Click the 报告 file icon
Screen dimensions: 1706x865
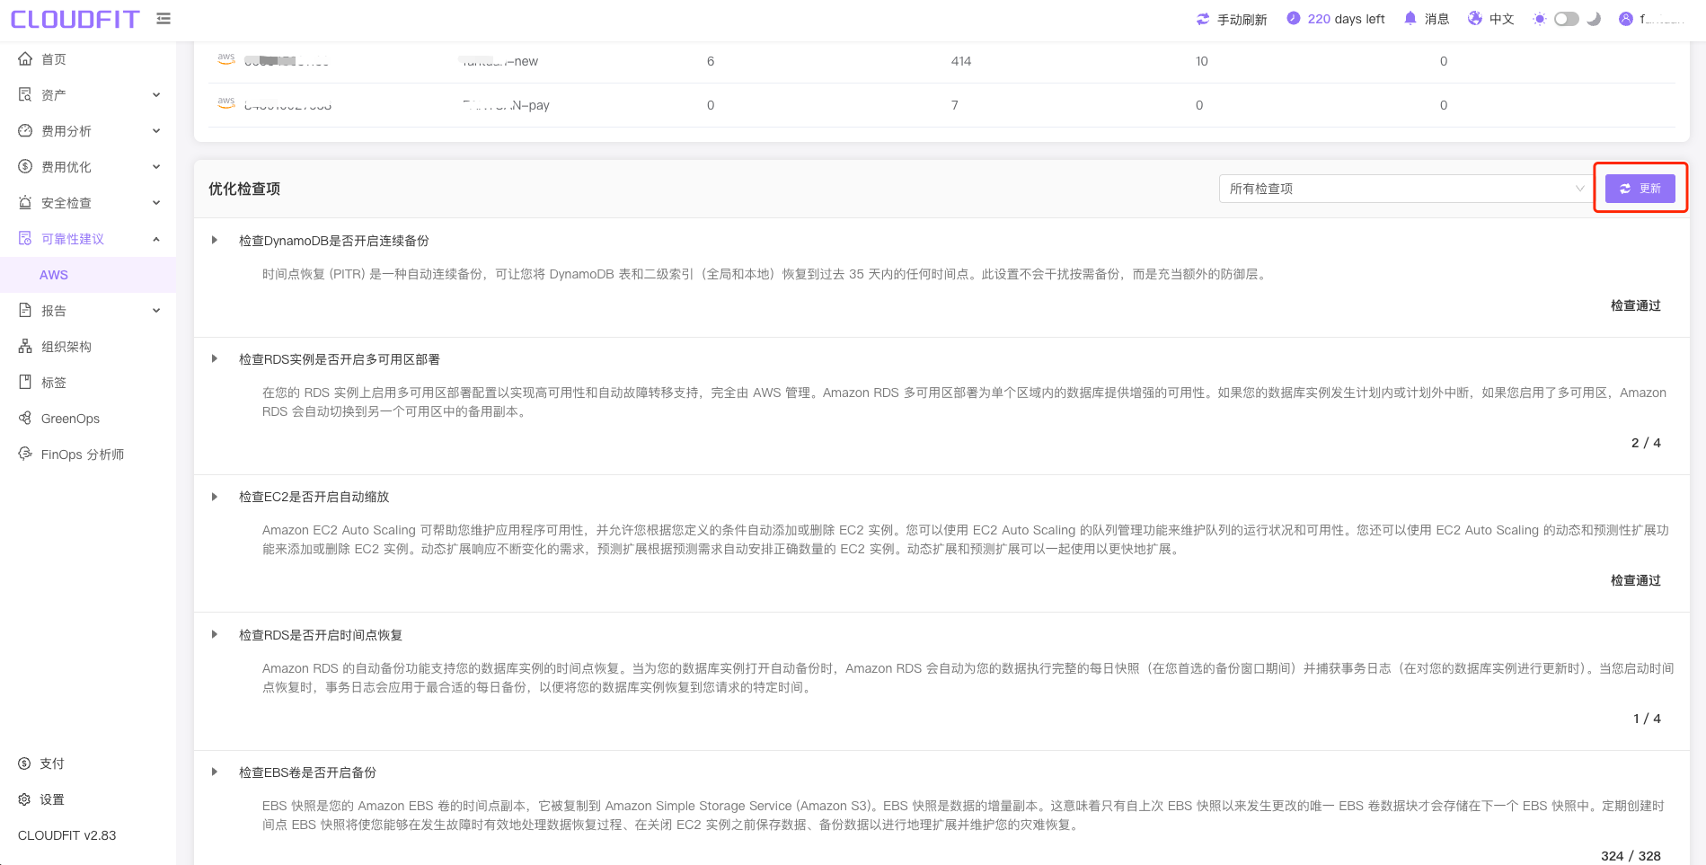(x=25, y=310)
